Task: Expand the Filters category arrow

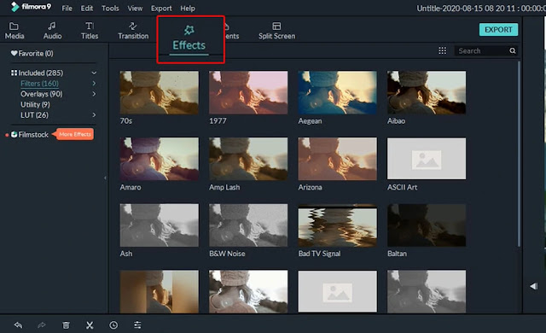Action: (x=94, y=84)
